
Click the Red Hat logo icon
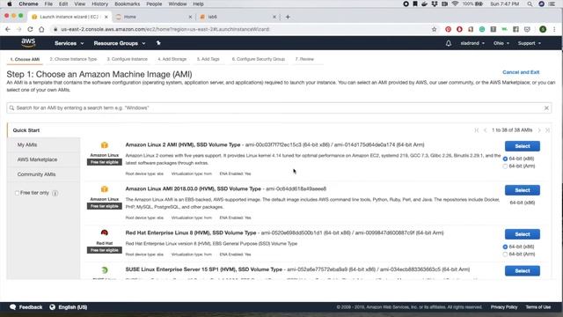[105, 232]
